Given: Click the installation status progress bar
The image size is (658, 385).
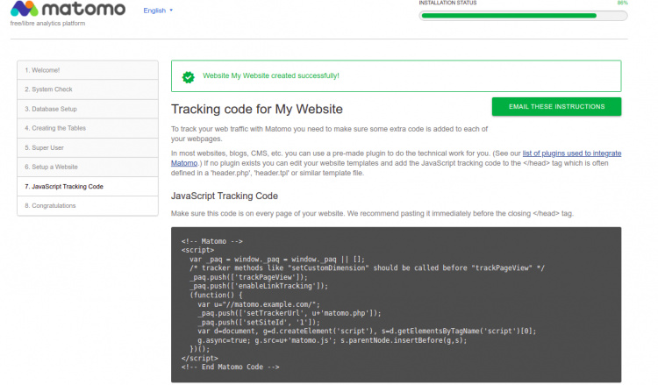Looking at the screenshot, I should (x=522, y=15).
